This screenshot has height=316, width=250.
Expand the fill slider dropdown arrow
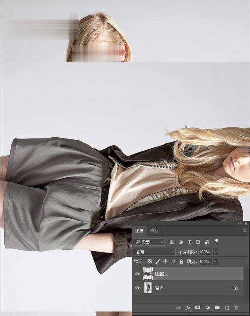click(215, 261)
